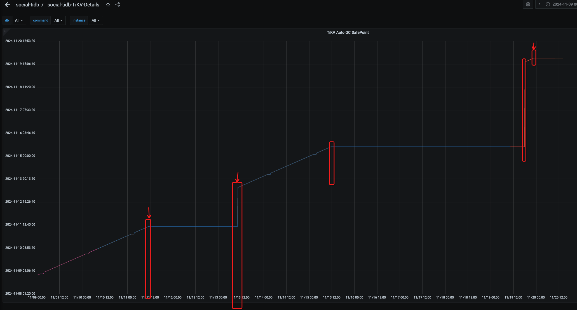Open the TiKV Auto GC SafePoint panel menu
This screenshot has width=577, height=310.
pos(348,32)
